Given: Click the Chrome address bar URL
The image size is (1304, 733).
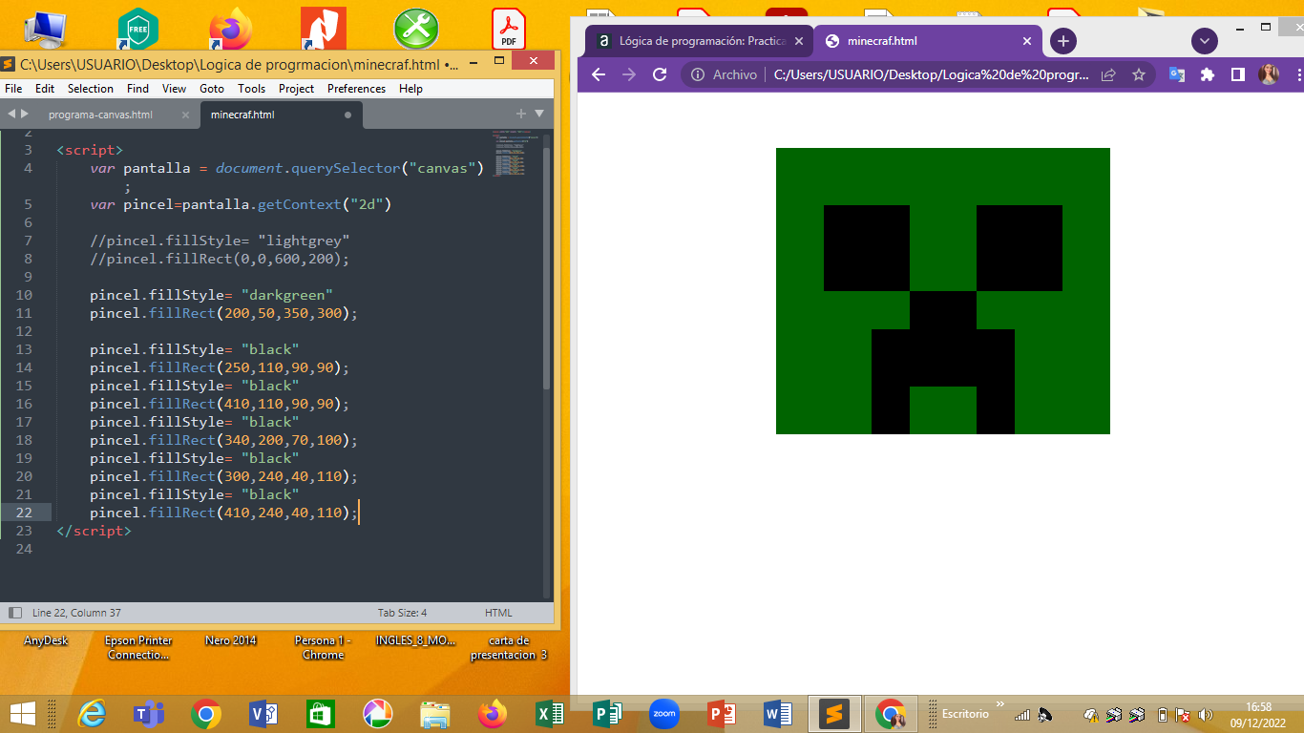Looking at the screenshot, I should coord(931,74).
